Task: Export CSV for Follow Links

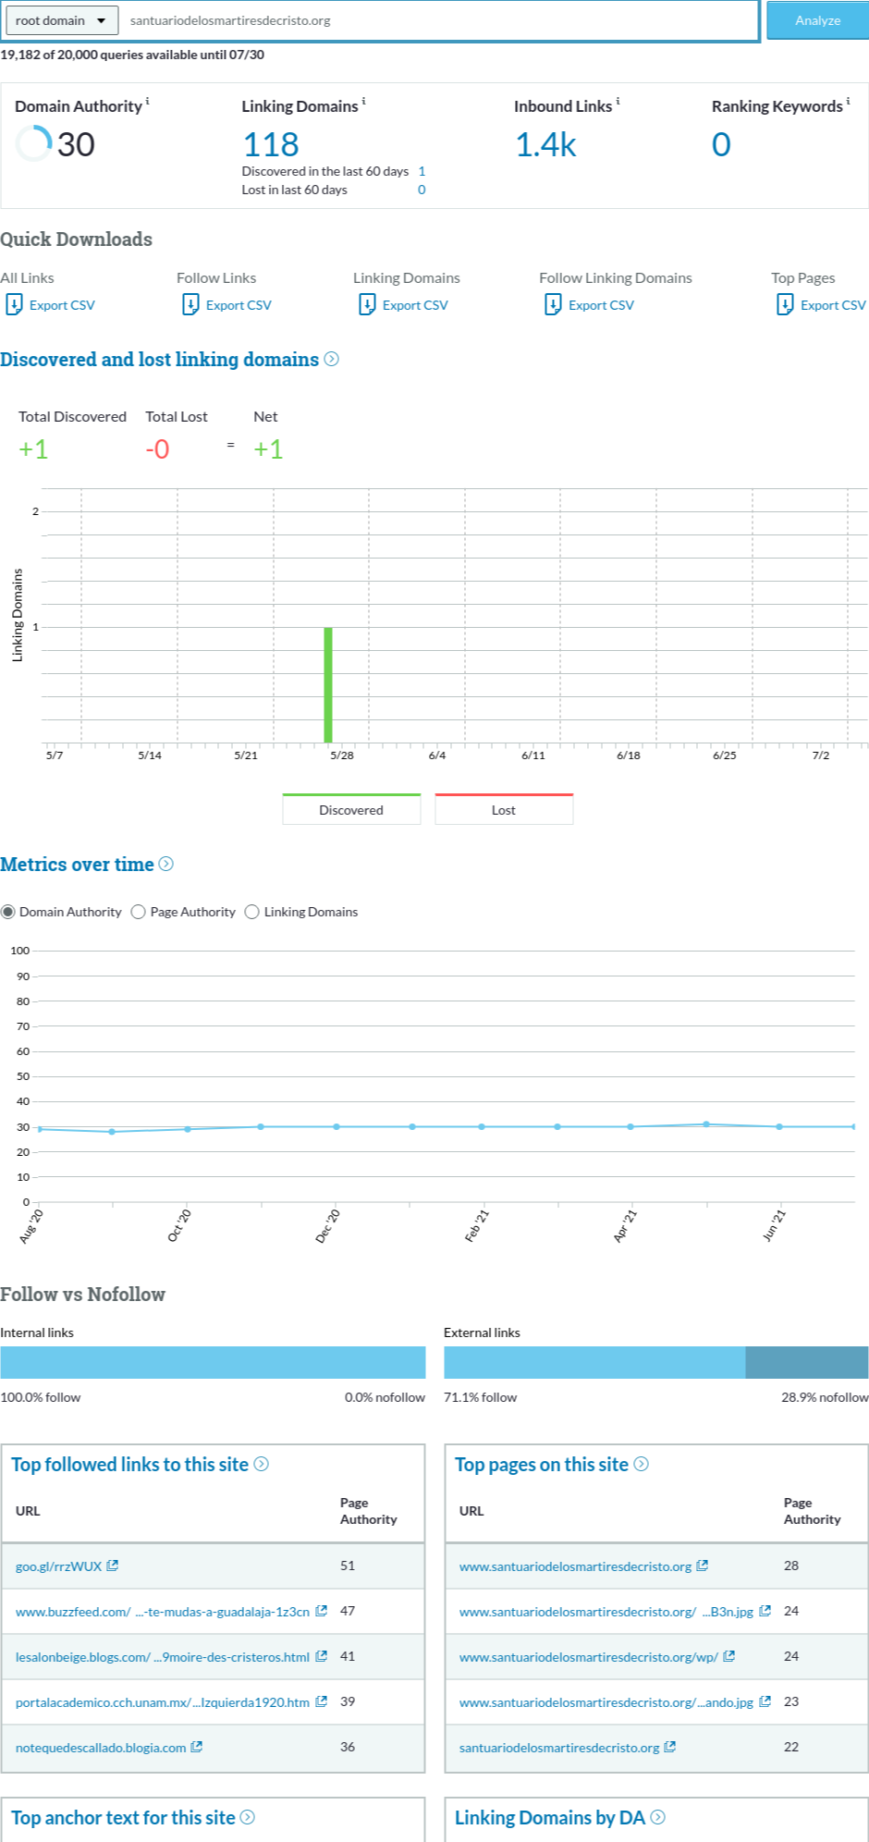Action: [x=239, y=305]
